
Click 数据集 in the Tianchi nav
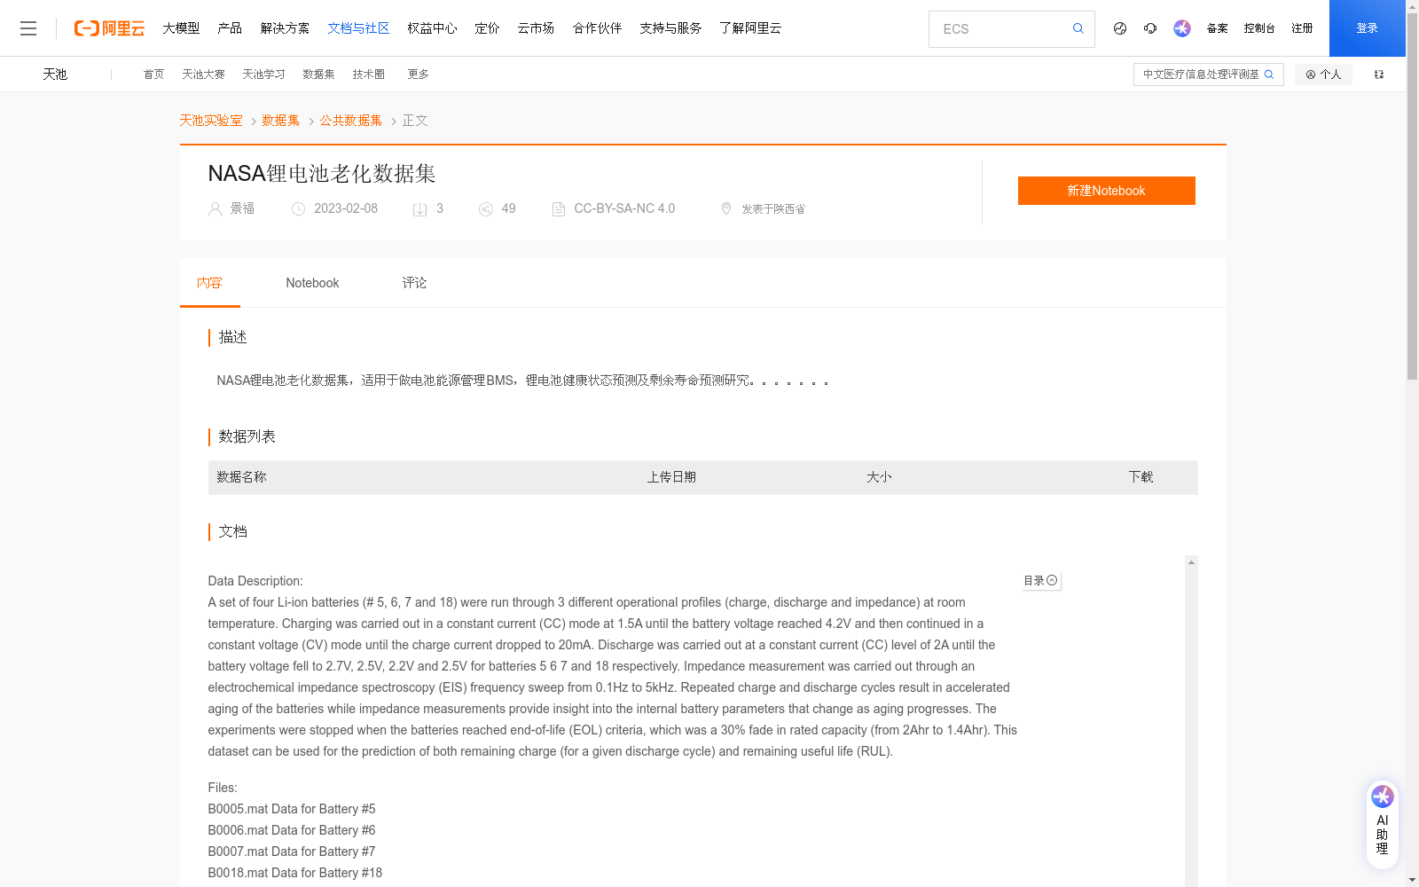click(318, 75)
